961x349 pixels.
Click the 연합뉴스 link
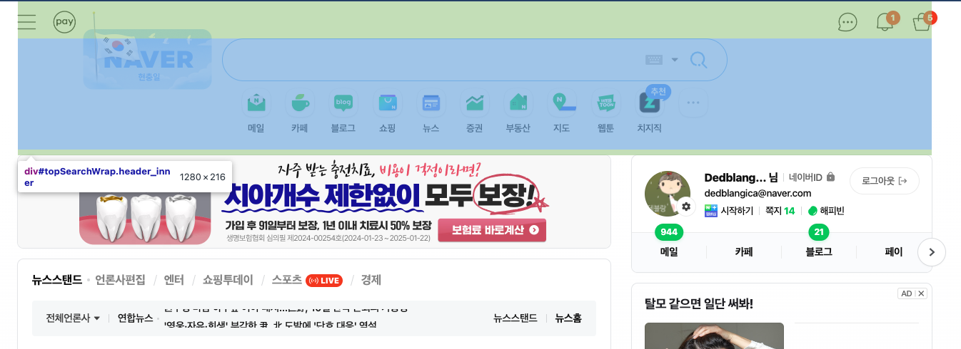click(x=135, y=318)
